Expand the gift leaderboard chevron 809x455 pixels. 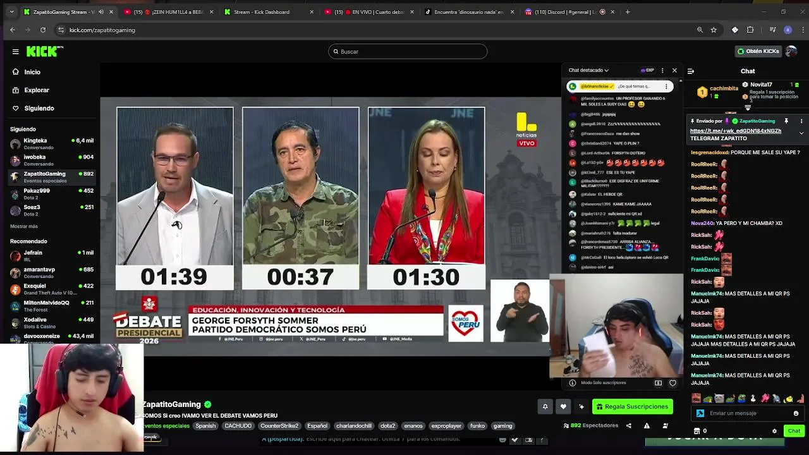(x=748, y=108)
